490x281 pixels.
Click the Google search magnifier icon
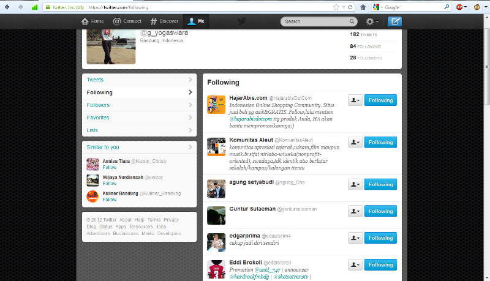click(x=447, y=7)
